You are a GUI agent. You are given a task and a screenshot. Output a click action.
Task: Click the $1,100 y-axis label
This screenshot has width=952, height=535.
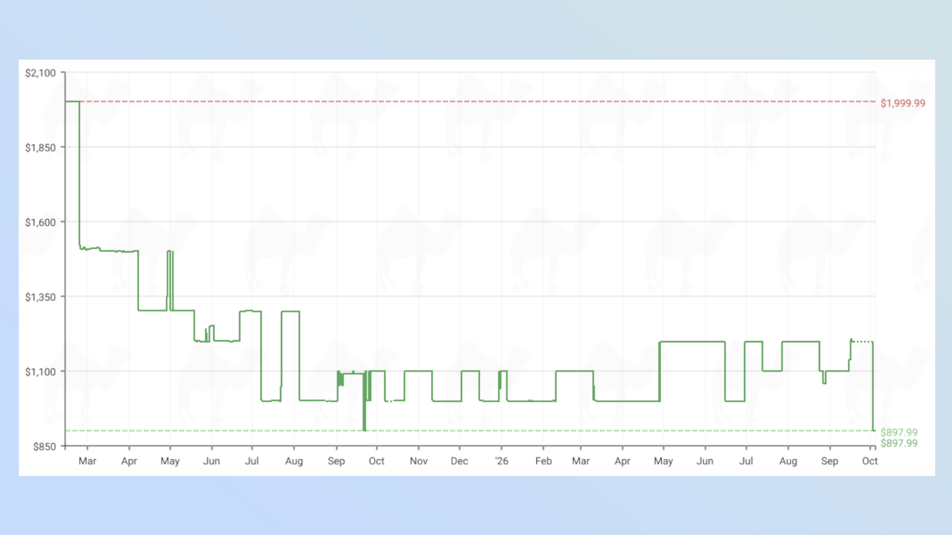[x=40, y=371]
